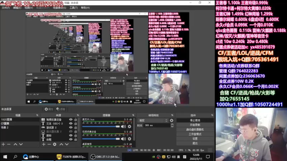Increase transition 时长 with up stepper
Screen dimensions: 287x161
point(172,124)
